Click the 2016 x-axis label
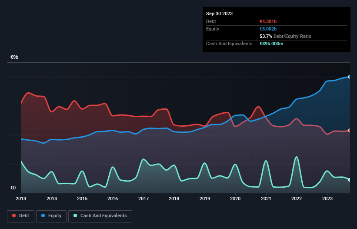This screenshot has width=357, height=229. tap(113, 199)
